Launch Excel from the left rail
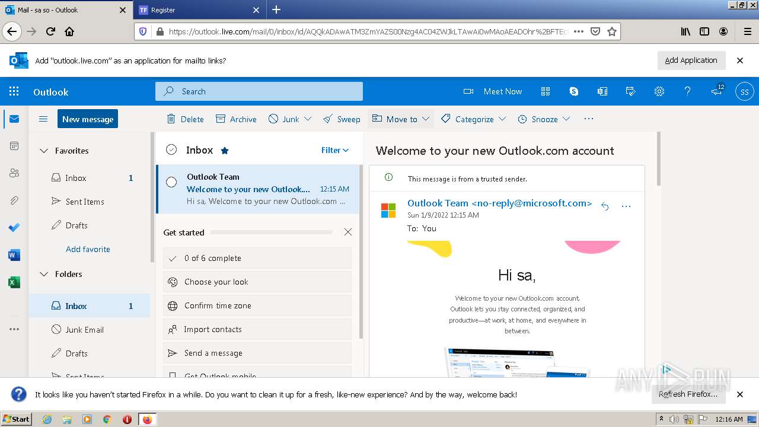 coord(14,282)
